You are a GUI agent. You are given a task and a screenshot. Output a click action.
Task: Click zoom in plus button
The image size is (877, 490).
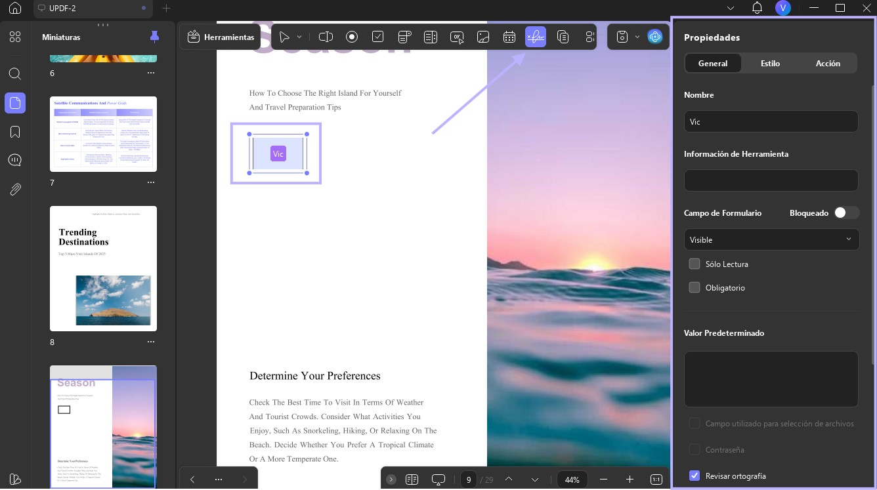pyautogui.click(x=630, y=480)
